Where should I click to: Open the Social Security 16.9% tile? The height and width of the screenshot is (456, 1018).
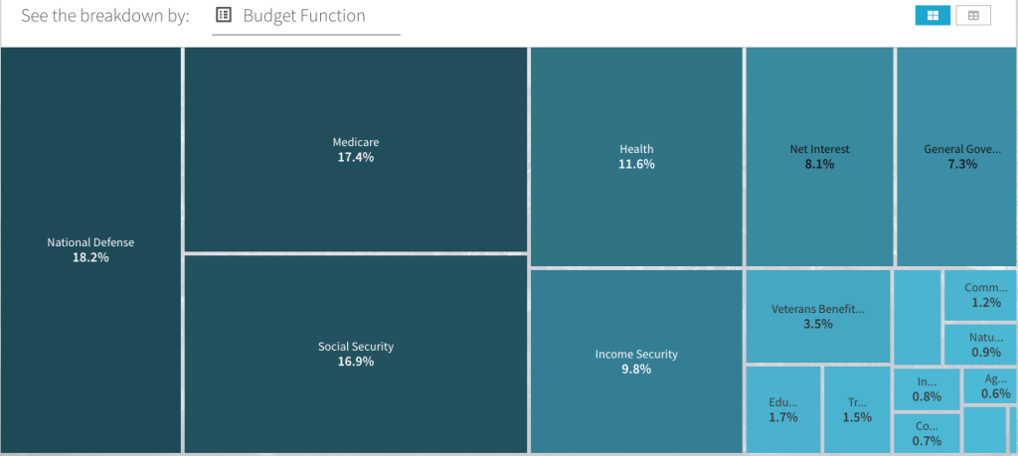pyautogui.click(x=355, y=354)
